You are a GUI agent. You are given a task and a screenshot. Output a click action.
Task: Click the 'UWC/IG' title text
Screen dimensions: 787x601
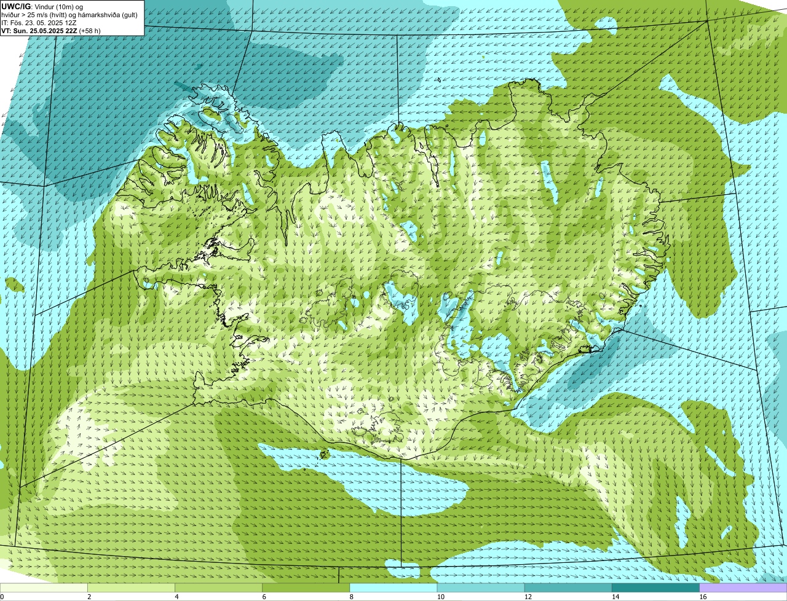[x=16, y=7]
